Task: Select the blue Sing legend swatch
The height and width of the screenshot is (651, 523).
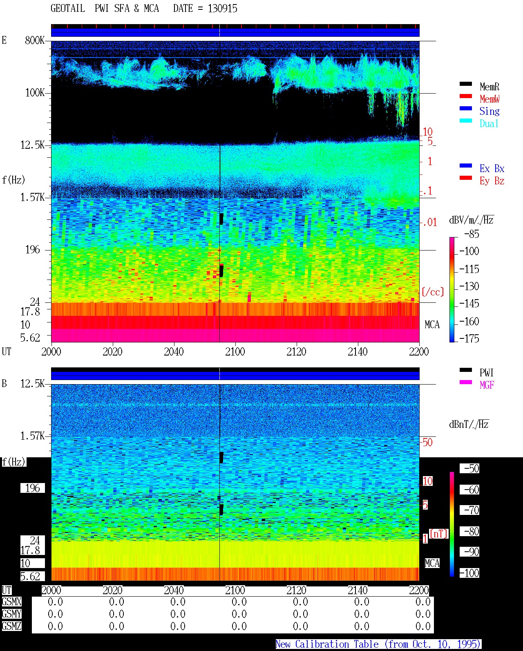Action: coord(466,109)
